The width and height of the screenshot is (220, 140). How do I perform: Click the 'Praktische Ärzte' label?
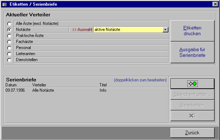91,36
